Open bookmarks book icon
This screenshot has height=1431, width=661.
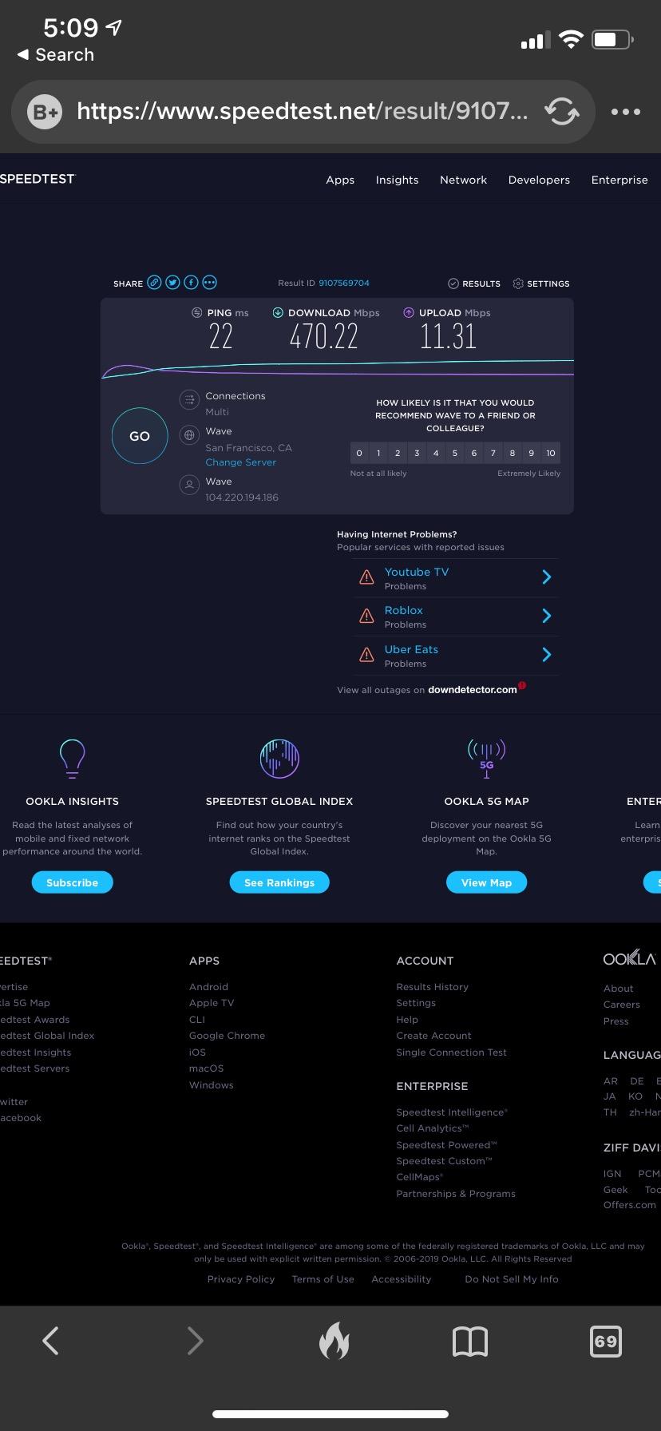coord(470,1342)
